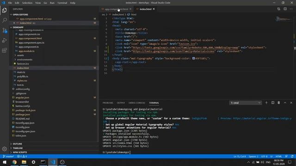The height and width of the screenshot is (166, 296).
Task: Open Settings from the taskbar
Action: [x=33, y=162]
